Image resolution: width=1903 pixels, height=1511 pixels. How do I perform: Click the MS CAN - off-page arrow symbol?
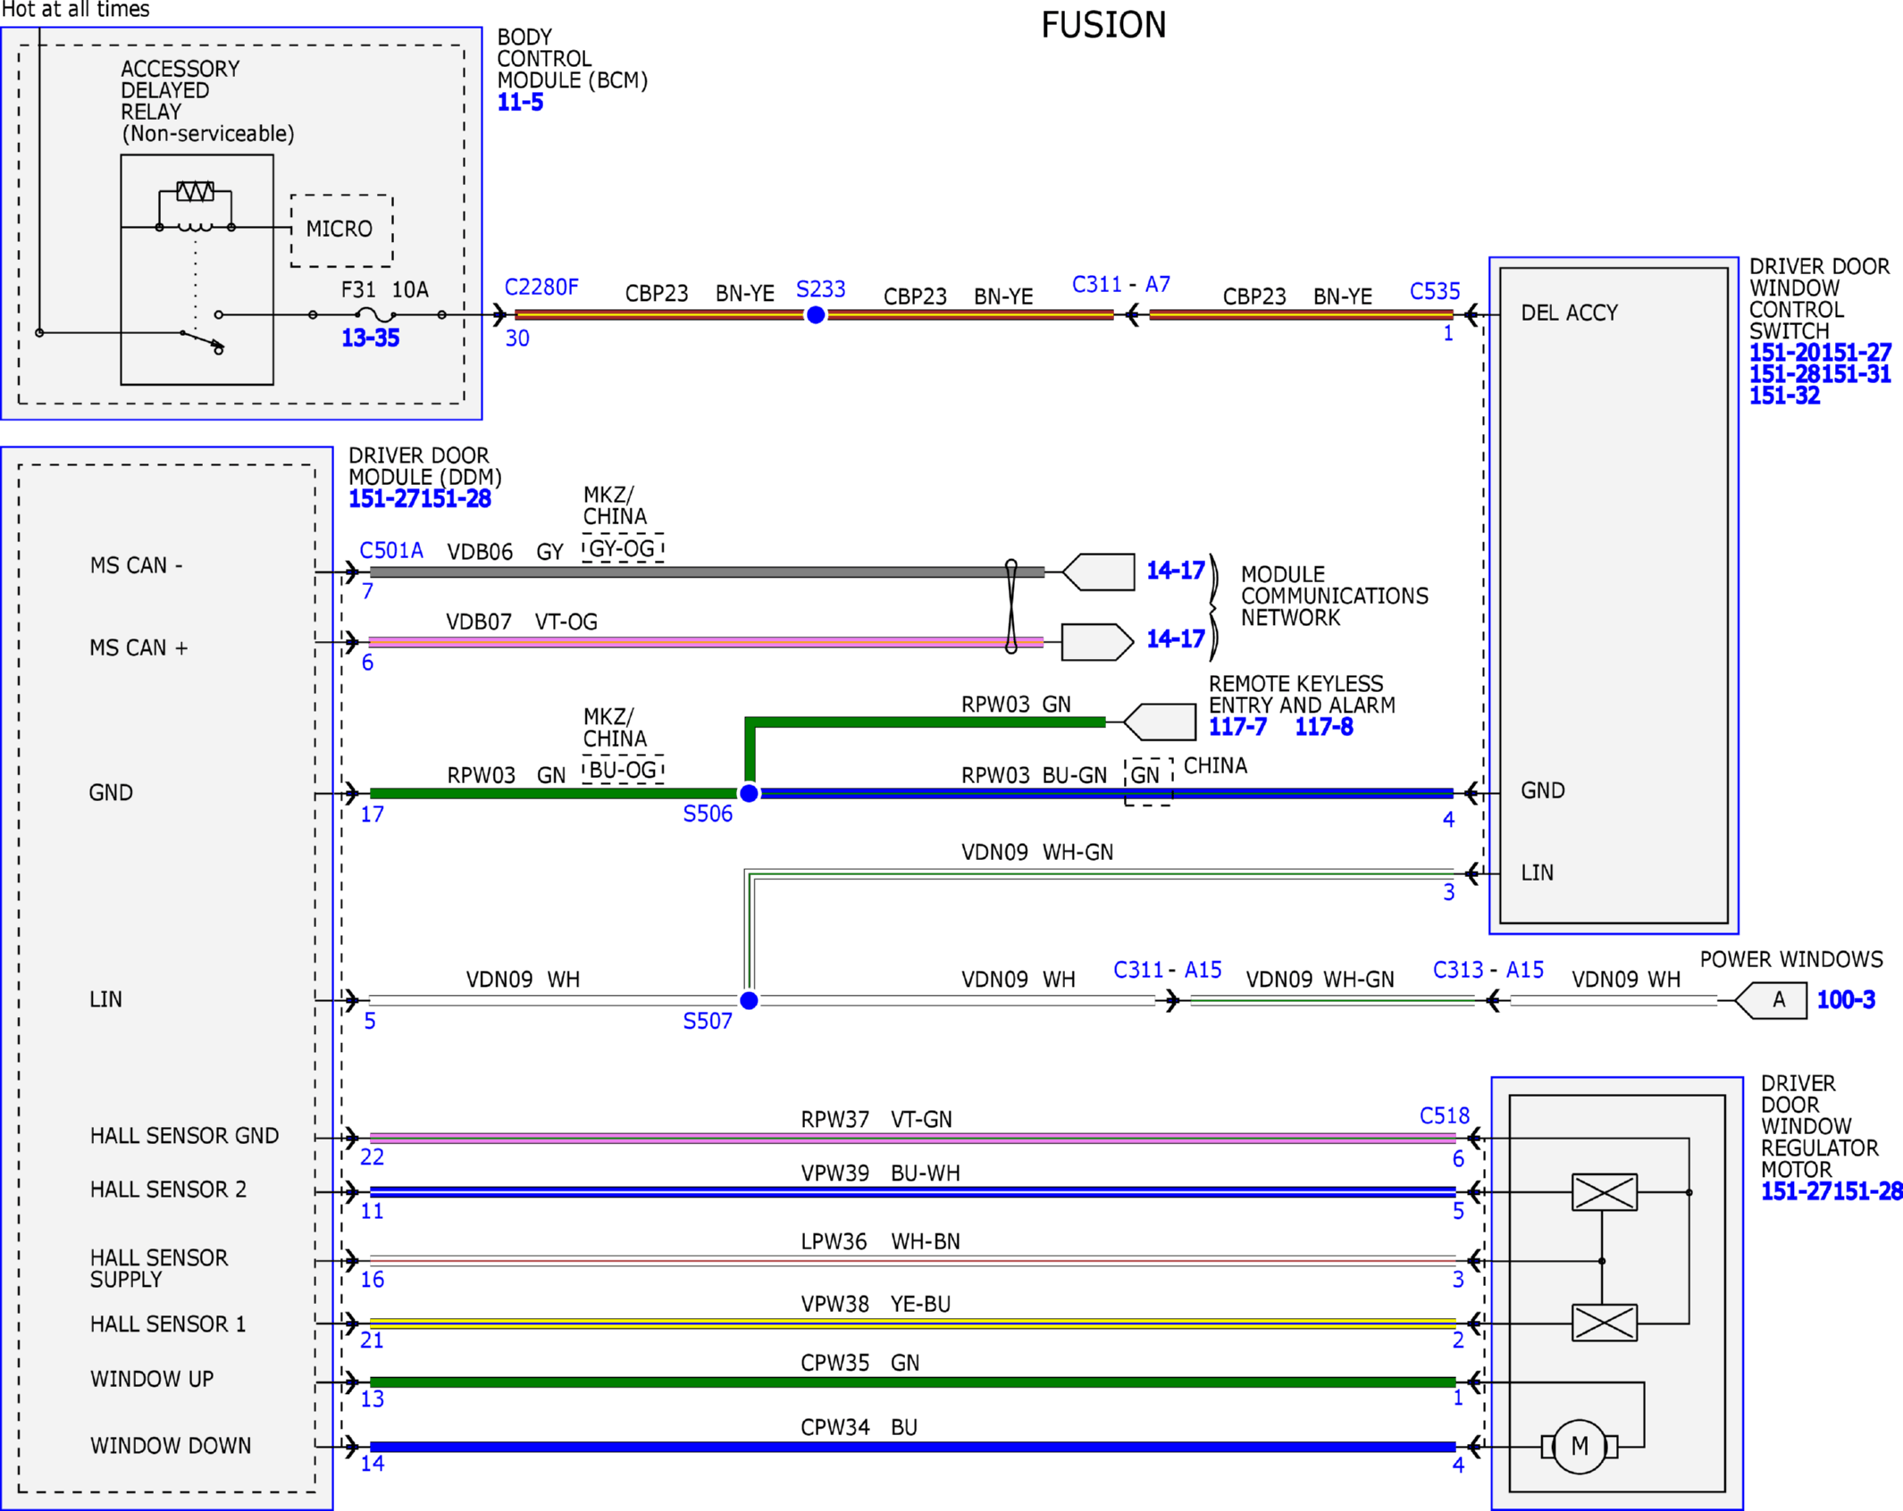(1099, 572)
